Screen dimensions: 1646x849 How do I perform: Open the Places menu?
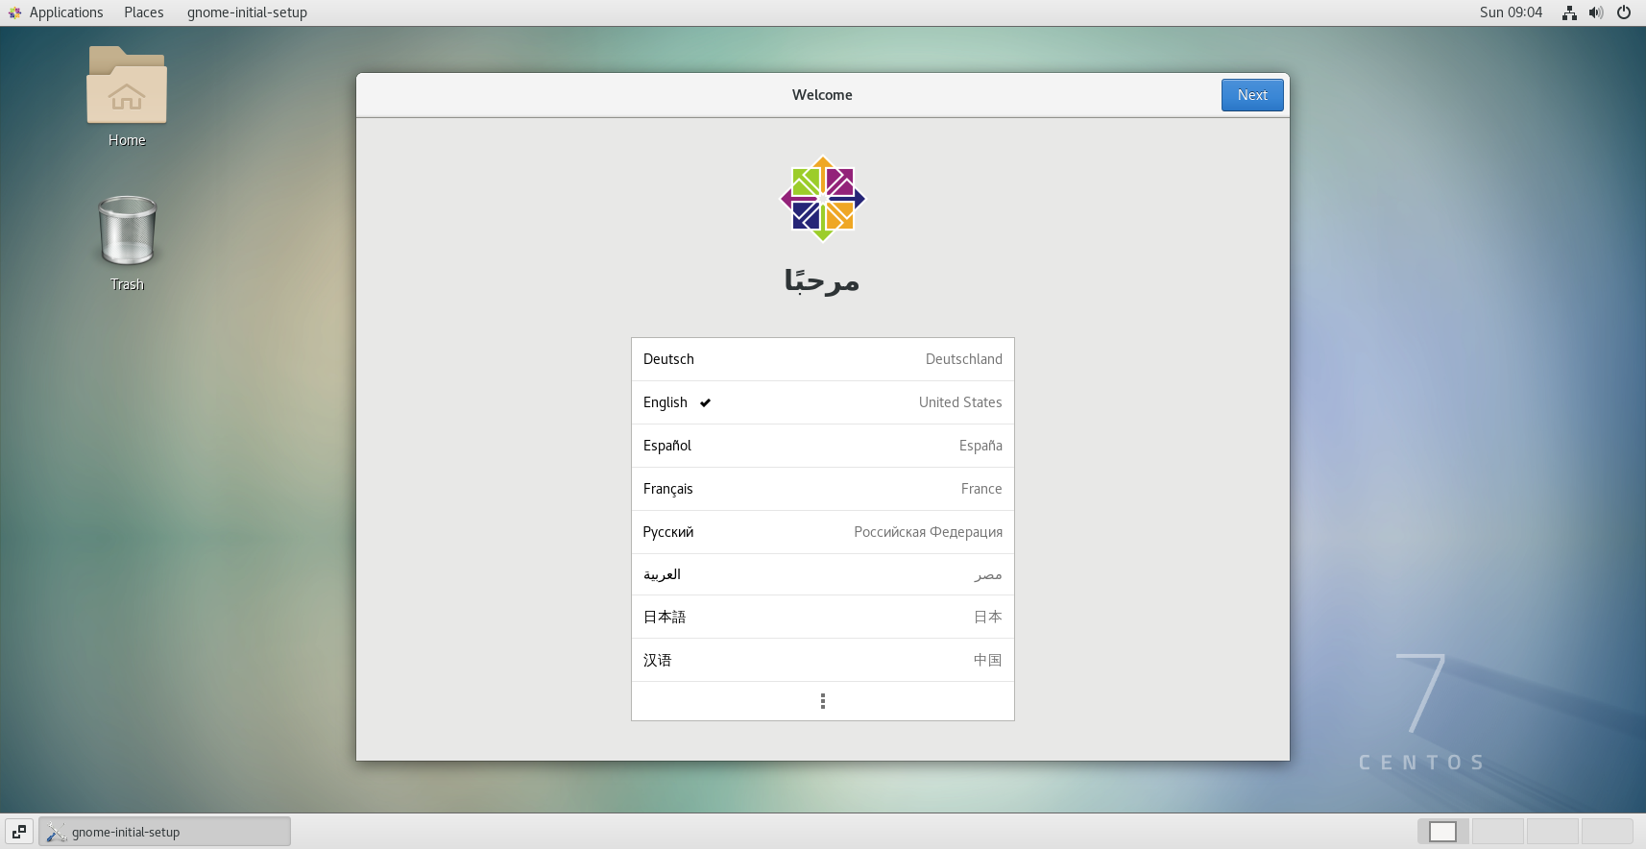(143, 12)
